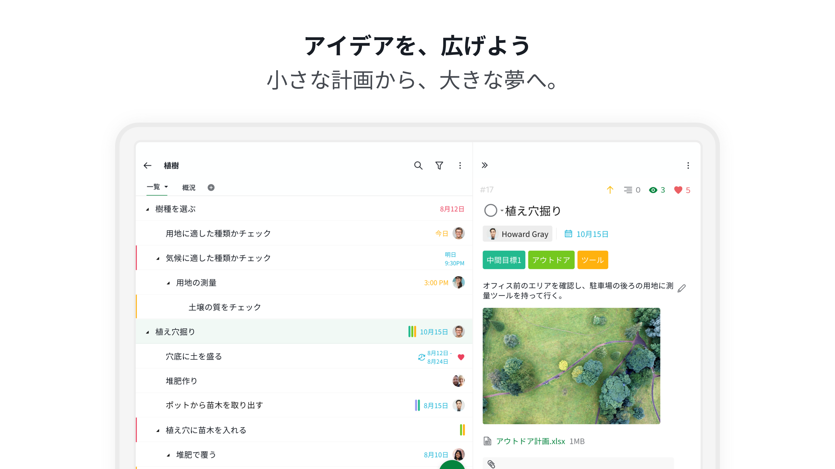Add a new view with plus icon
835x469 pixels.
click(211, 187)
